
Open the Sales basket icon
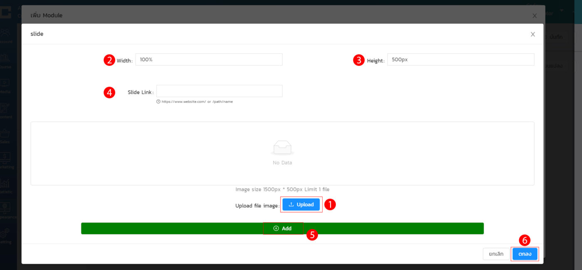[x=6, y=134]
